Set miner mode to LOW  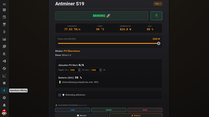point(73,110)
